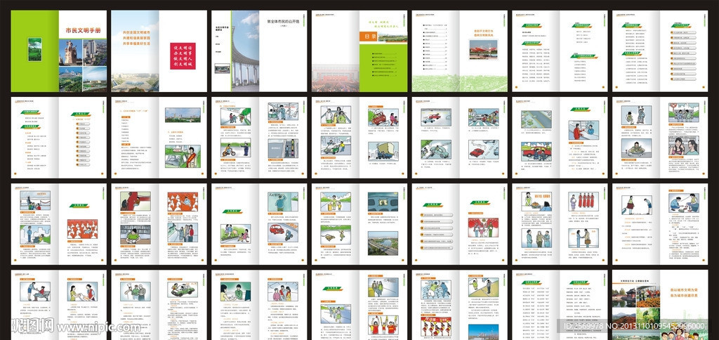Screen dimensions: 719x340
Task: Click the statue photo on the cover
Action: [71, 51]
